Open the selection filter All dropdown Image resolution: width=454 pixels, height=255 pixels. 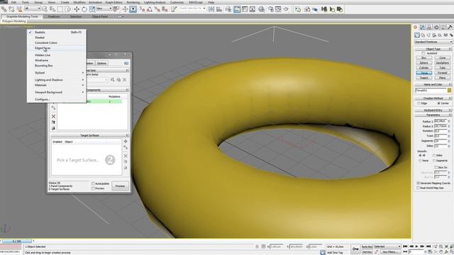click(x=33, y=8)
